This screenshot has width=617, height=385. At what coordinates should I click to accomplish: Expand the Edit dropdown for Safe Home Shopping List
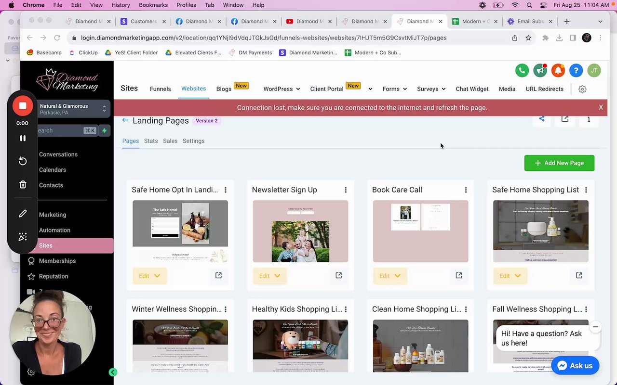[510, 276]
